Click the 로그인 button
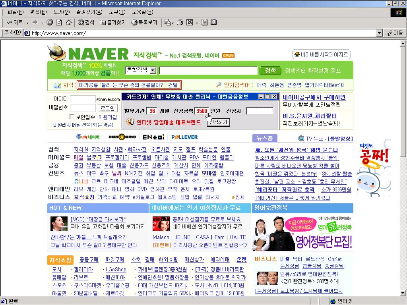The width and height of the screenshot is (407, 305). [x=107, y=108]
